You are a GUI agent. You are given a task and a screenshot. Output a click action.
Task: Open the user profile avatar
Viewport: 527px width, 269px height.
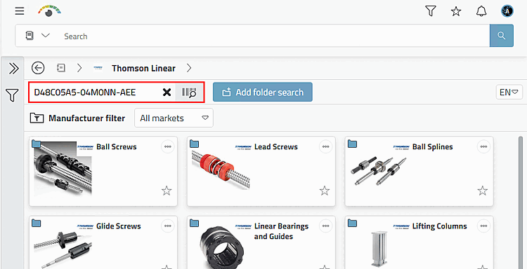[507, 11]
